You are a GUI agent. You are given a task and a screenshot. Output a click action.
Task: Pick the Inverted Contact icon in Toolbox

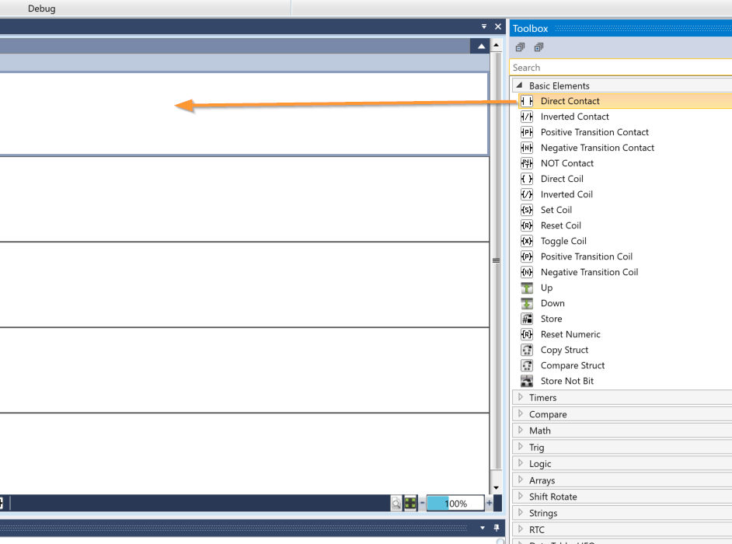(527, 117)
